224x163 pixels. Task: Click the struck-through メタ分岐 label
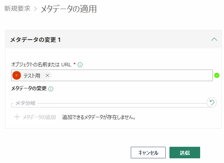(25, 103)
